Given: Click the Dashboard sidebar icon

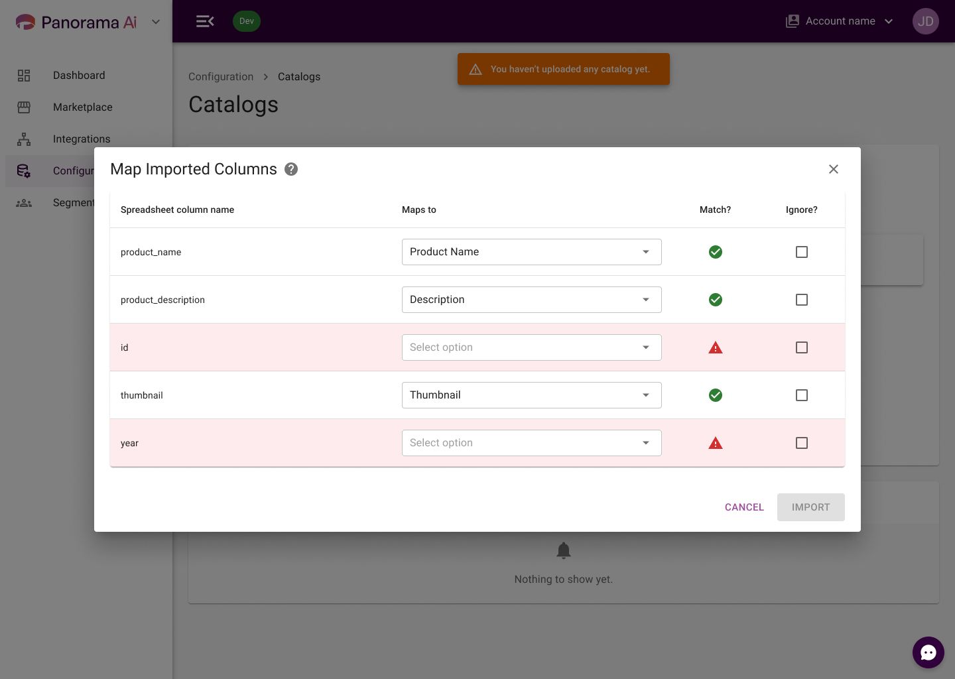Looking at the screenshot, I should (24, 76).
